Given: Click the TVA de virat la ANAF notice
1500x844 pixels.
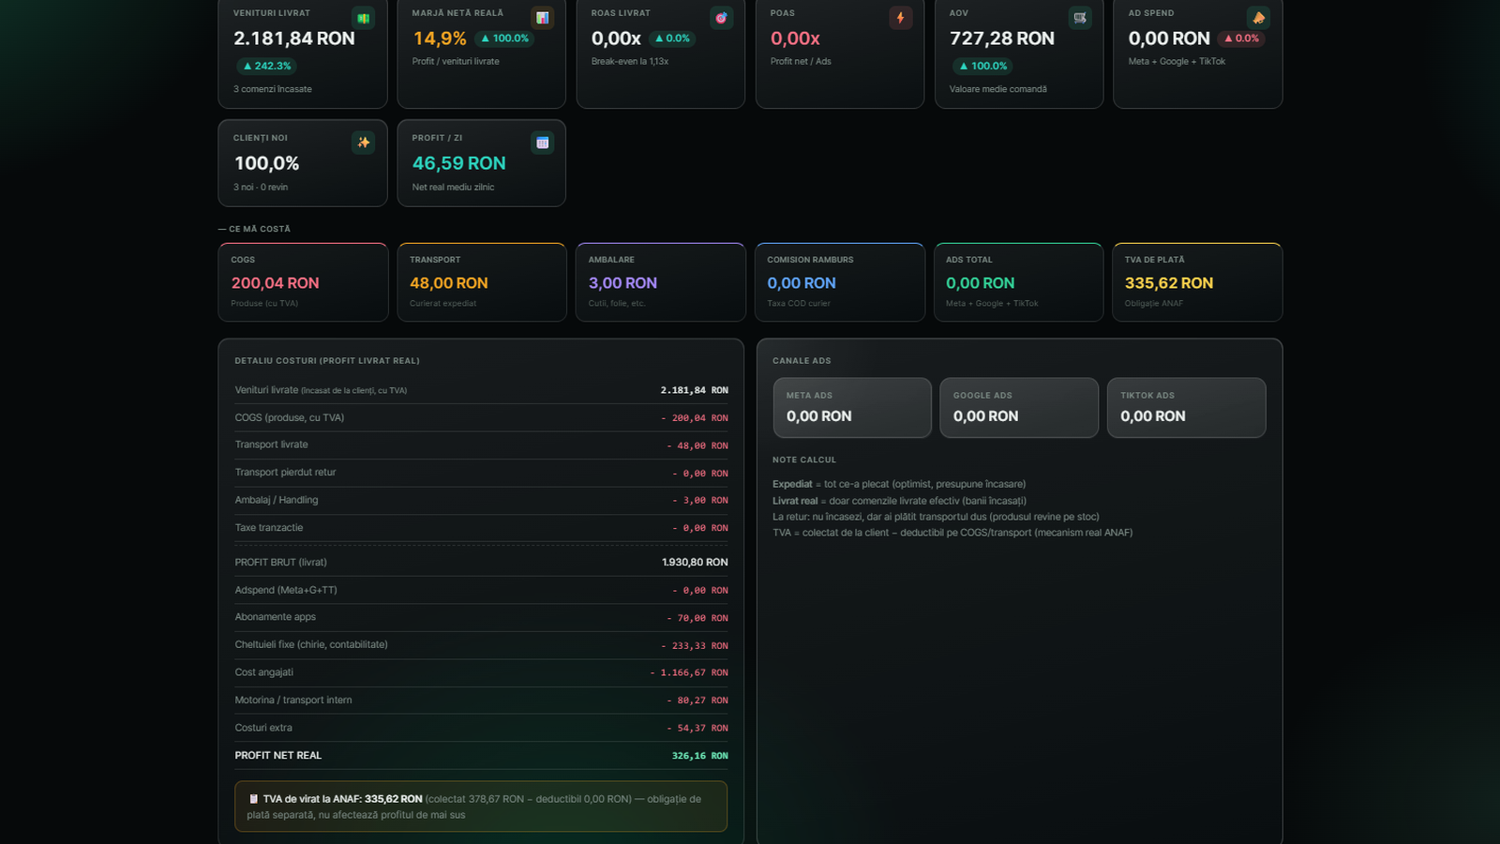Looking at the screenshot, I should tap(481, 806).
